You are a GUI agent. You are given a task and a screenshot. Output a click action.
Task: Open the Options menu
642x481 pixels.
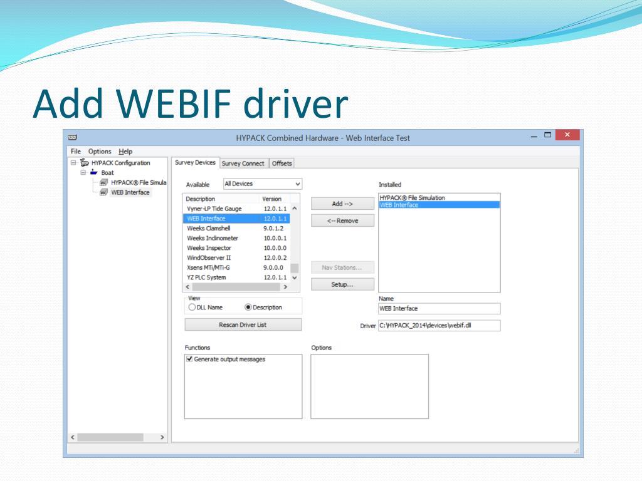pos(100,152)
